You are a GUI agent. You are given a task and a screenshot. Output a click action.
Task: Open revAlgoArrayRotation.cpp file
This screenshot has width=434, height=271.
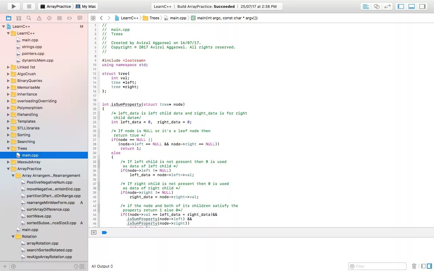[49, 257]
